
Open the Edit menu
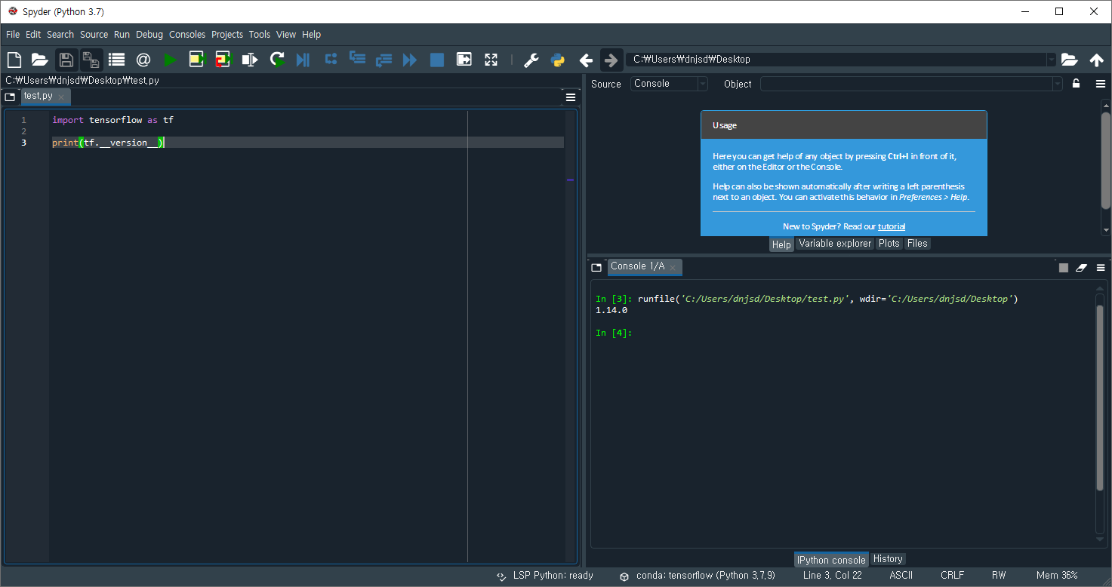[x=33, y=34]
